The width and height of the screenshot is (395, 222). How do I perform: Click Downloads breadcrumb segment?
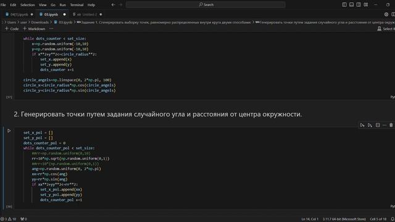39,22
